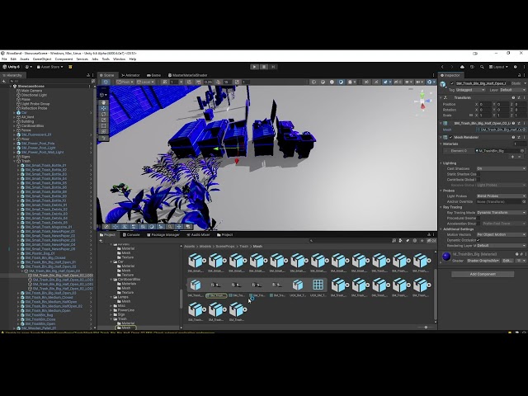This screenshot has width=528, height=396.
Task: Click the Position X input field
Action: click(485, 105)
